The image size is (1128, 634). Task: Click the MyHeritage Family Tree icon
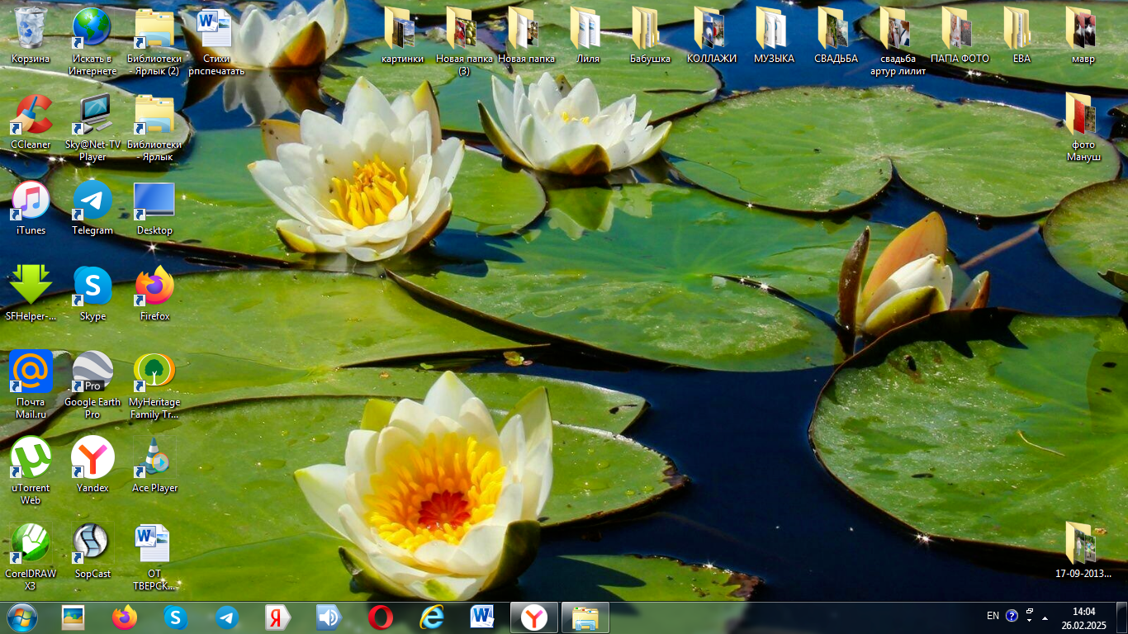coord(154,372)
